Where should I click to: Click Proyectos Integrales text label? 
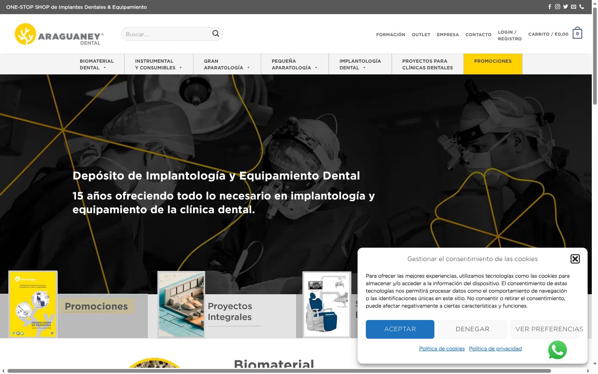click(230, 312)
